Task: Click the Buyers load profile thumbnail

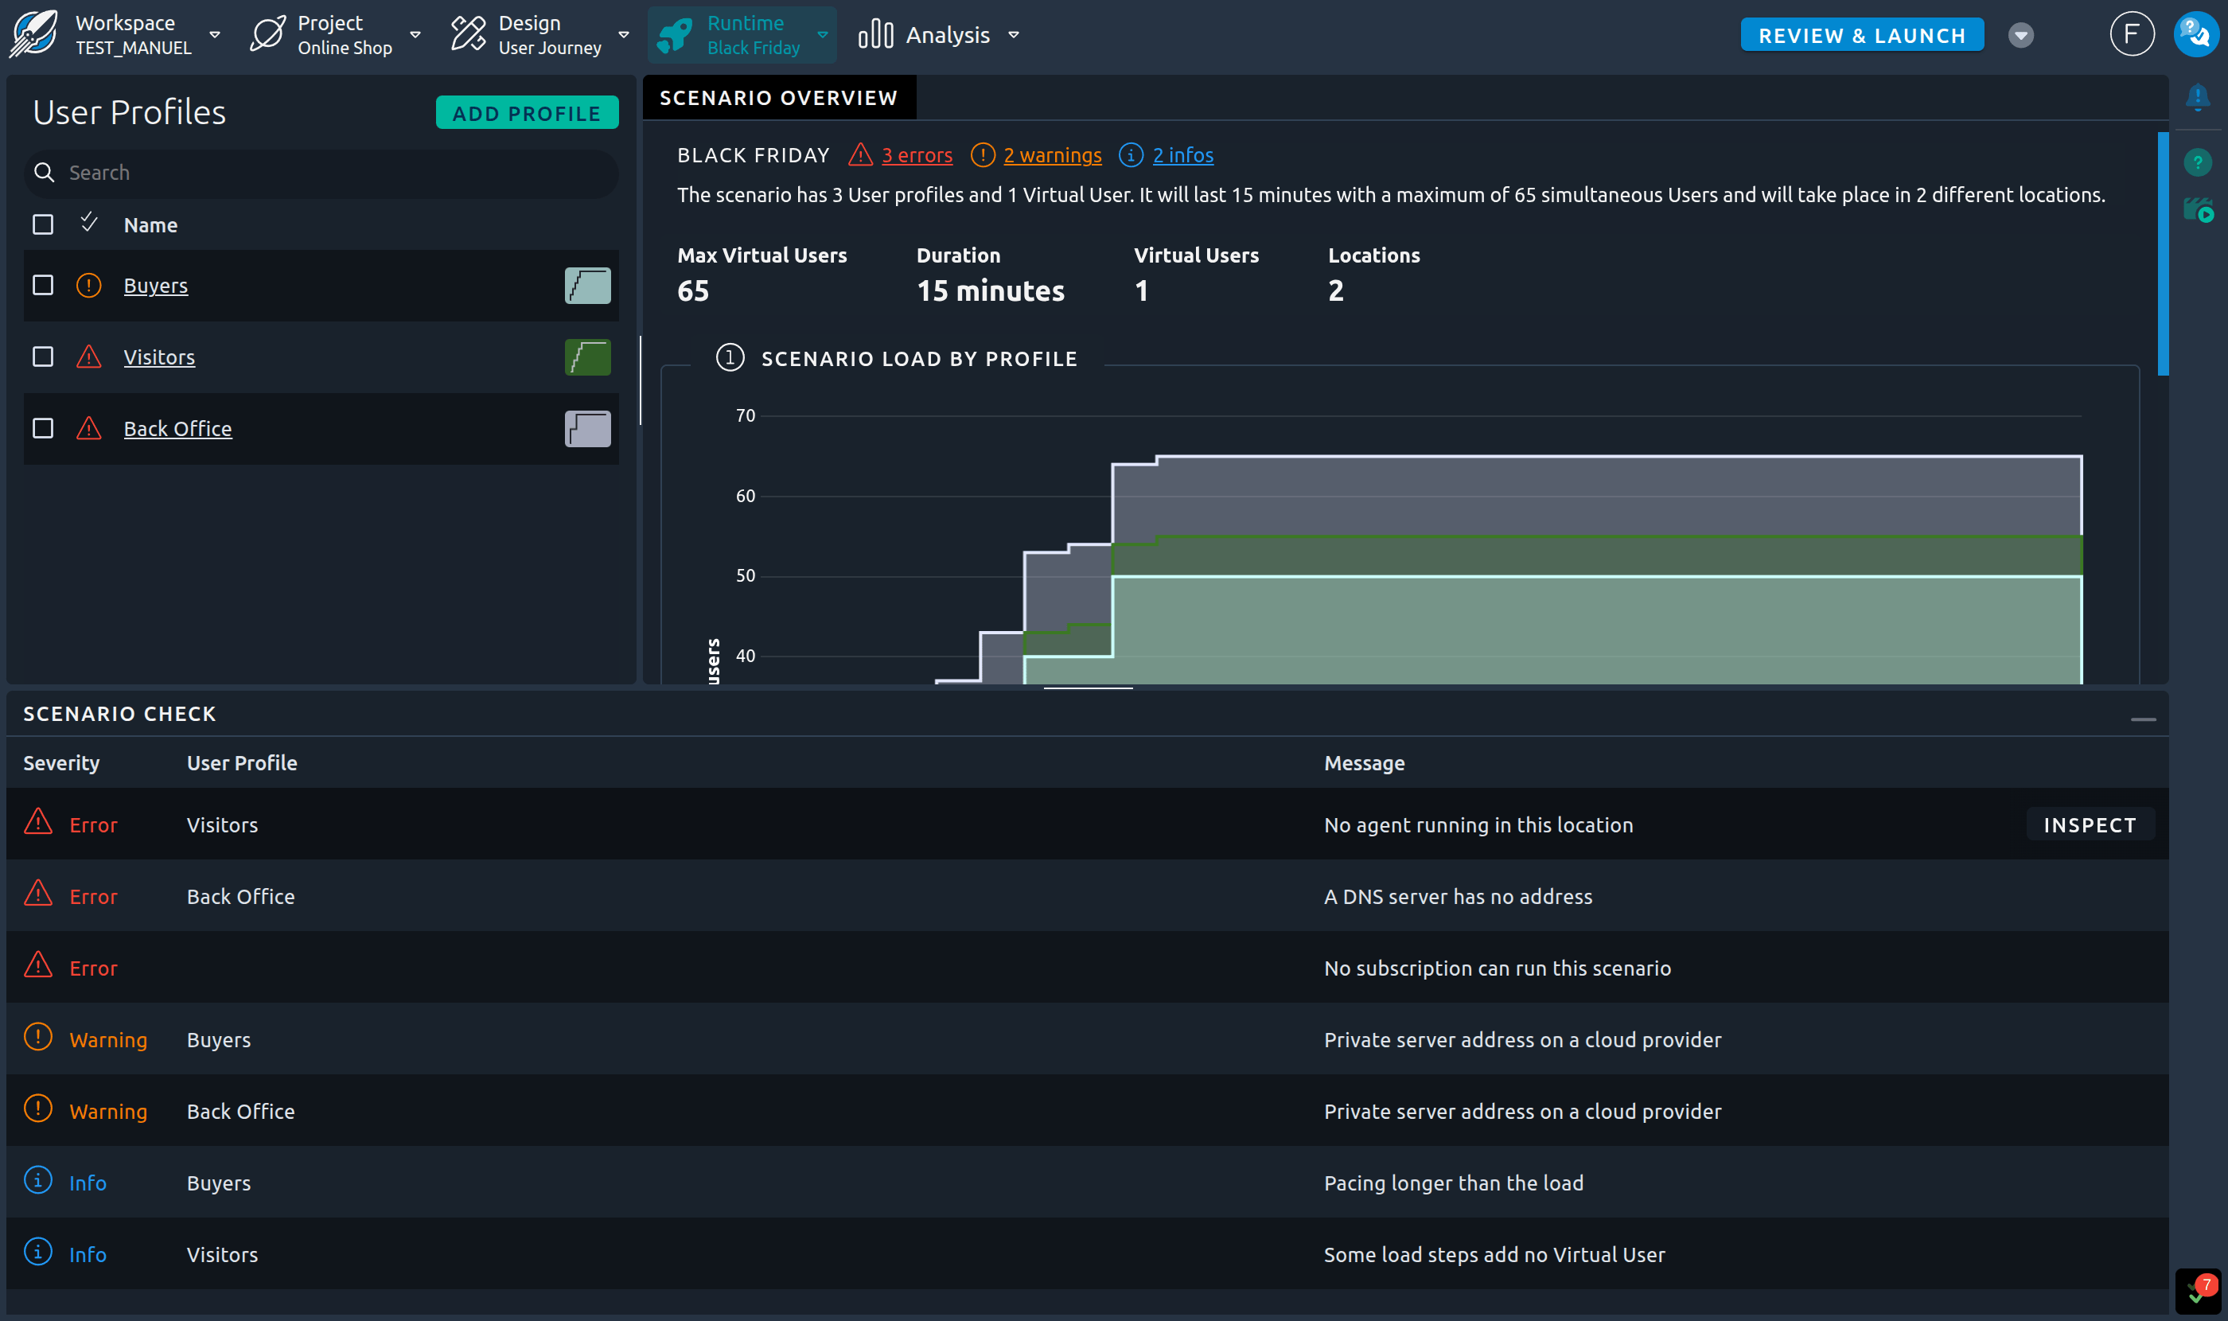Action: click(x=587, y=286)
